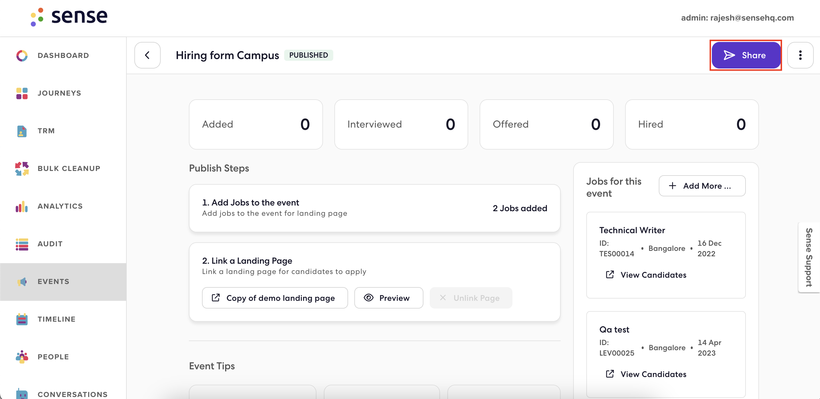Viewport: 820px width, 399px height.
Task: Click the plus icon on Add More
Action: [672, 186]
